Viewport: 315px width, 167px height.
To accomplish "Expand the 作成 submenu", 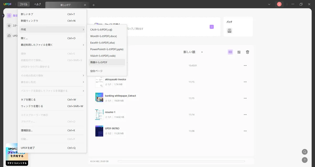I will pyautogui.click(x=52, y=29).
